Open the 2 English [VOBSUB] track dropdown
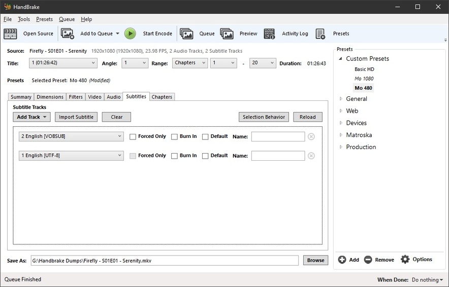The width and height of the screenshot is (449, 287). pos(71,136)
